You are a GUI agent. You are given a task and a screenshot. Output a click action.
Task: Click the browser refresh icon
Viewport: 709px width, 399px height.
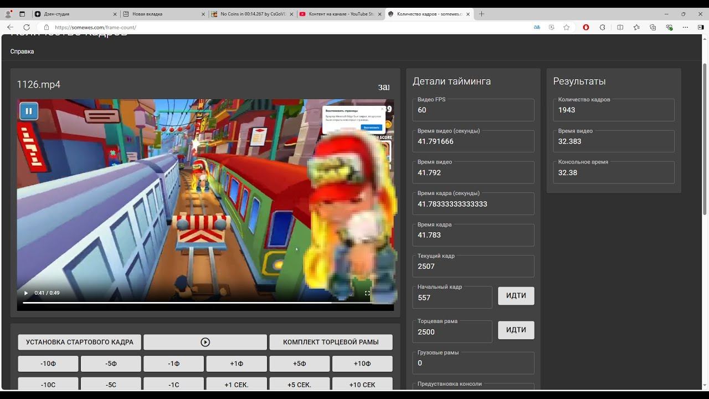[x=26, y=27]
